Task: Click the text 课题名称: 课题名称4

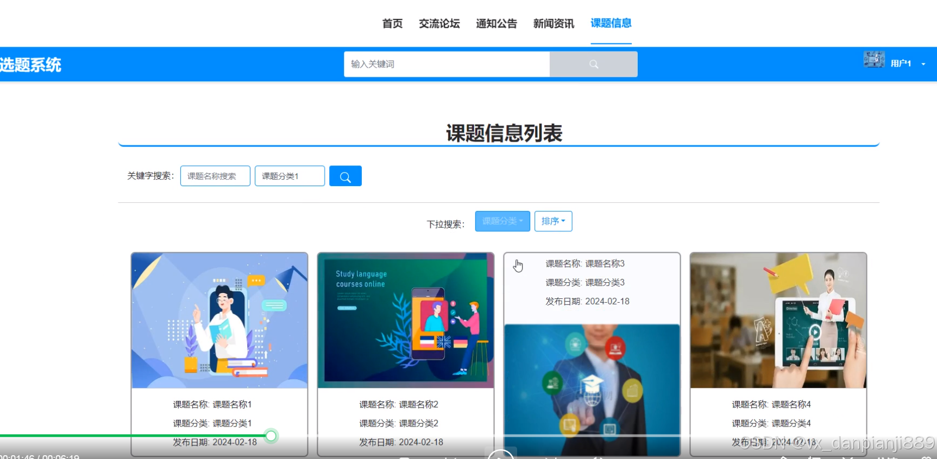Action: [x=771, y=404]
